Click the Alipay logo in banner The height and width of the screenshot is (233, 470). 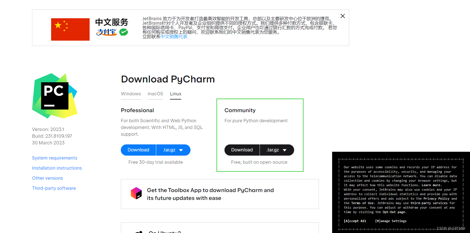coord(106,32)
